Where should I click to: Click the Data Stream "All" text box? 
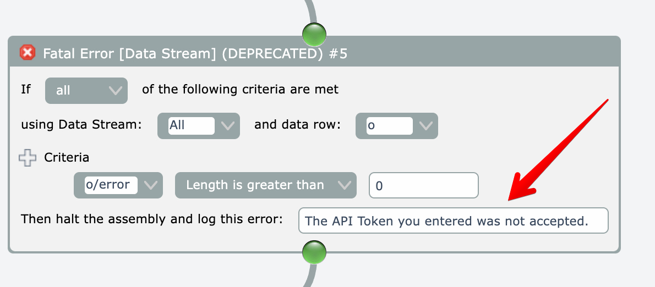(x=190, y=126)
